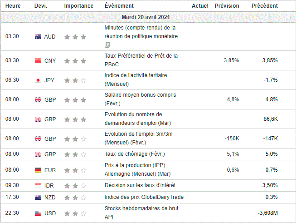
Task: Open Salaire moyen bonus compris event
Action: click(140, 99)
